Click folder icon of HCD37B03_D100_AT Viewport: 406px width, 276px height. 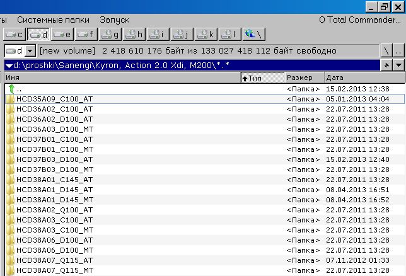pos(10,160)
